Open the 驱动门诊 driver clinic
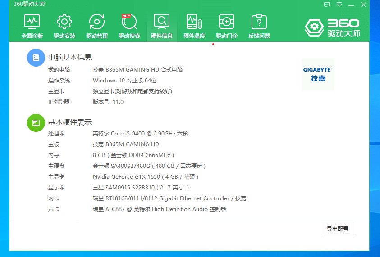Screen dimensions: 380x257 (227, 27)
